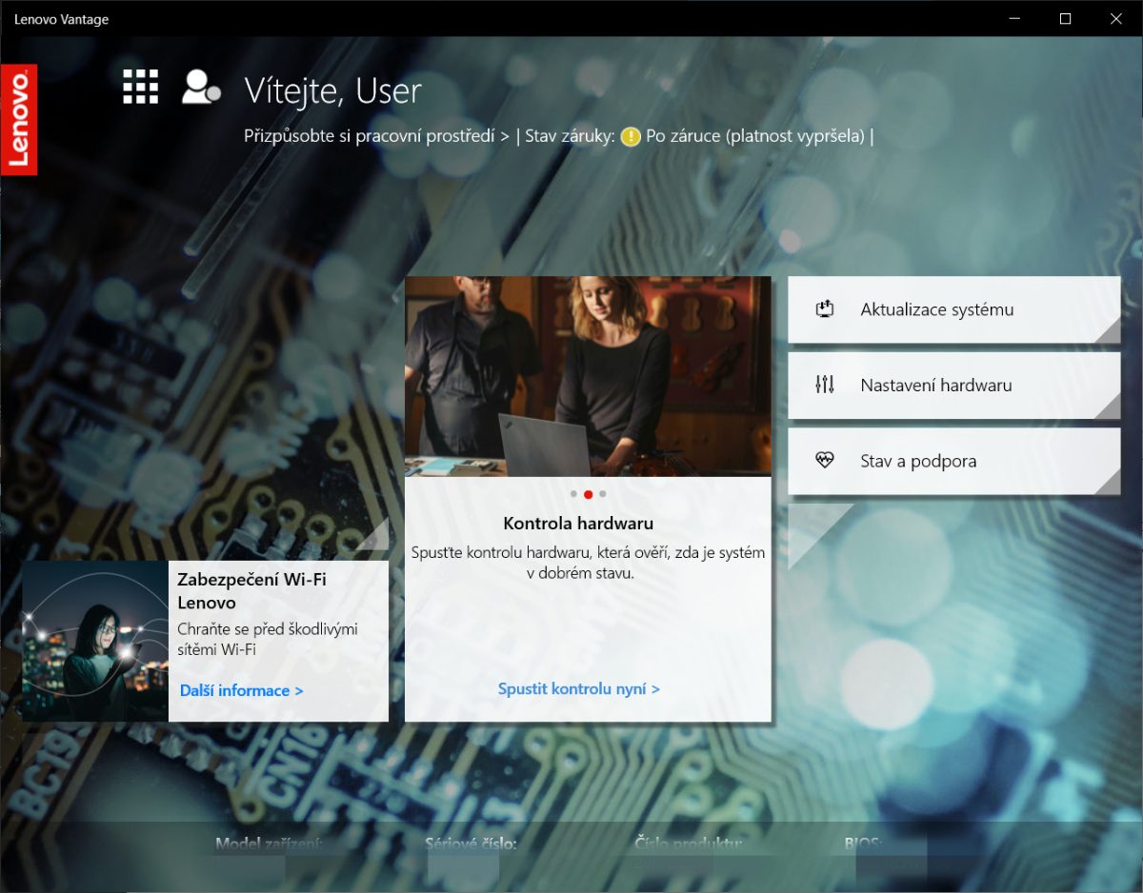The width and height of the screenshot is (1143, 893).
Task: Open Přizpůsobte si pracovní prostředí link
Action: [x=376, y=136]
